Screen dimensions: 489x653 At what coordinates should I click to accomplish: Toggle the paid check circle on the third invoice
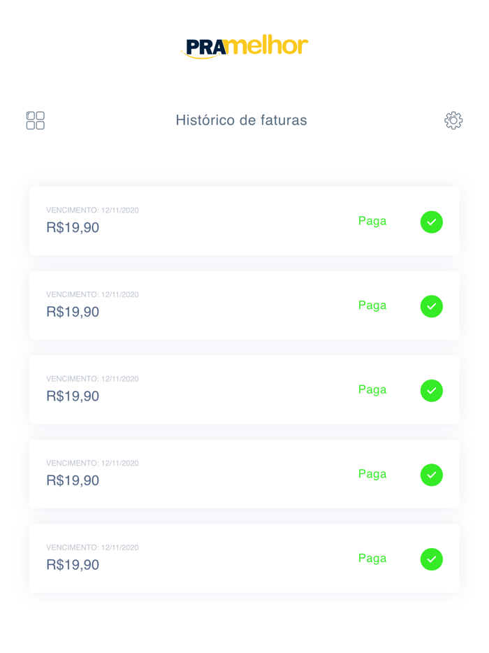click(x=432, y=391)
